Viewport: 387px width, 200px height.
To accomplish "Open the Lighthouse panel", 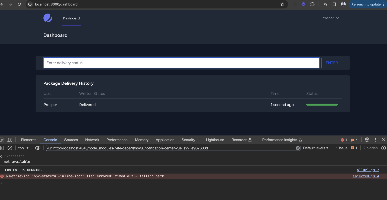I will coord(215,140).
